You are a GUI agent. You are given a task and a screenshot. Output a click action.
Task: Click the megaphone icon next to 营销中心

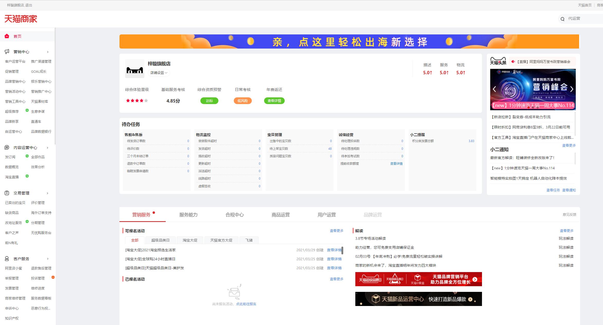[7, 52]
